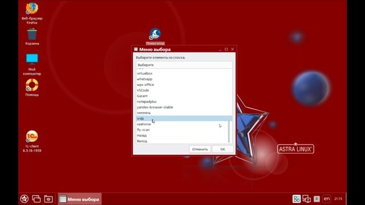Select whatsapp in the list
Viewport: 365px width, 205px height.
(x=184, y=79)
